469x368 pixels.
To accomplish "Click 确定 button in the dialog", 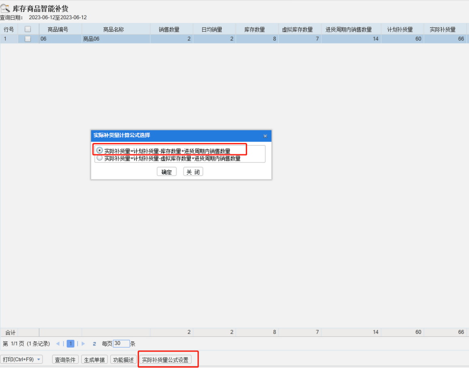I will [x=166, y=172].
